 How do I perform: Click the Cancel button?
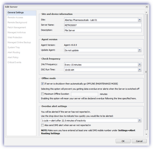click(x=139, y=141)
